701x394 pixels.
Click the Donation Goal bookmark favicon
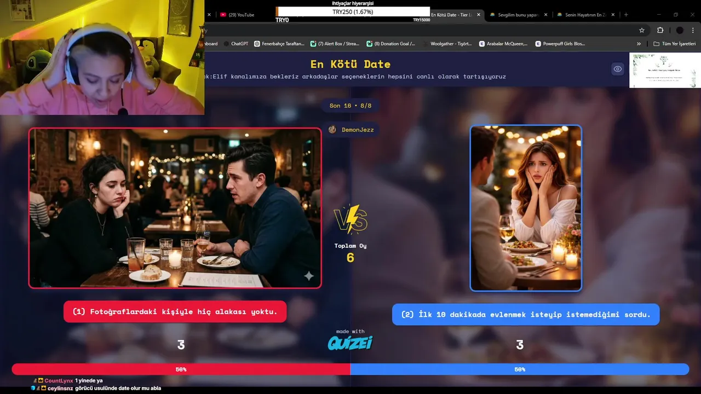[x=370, y=44]
